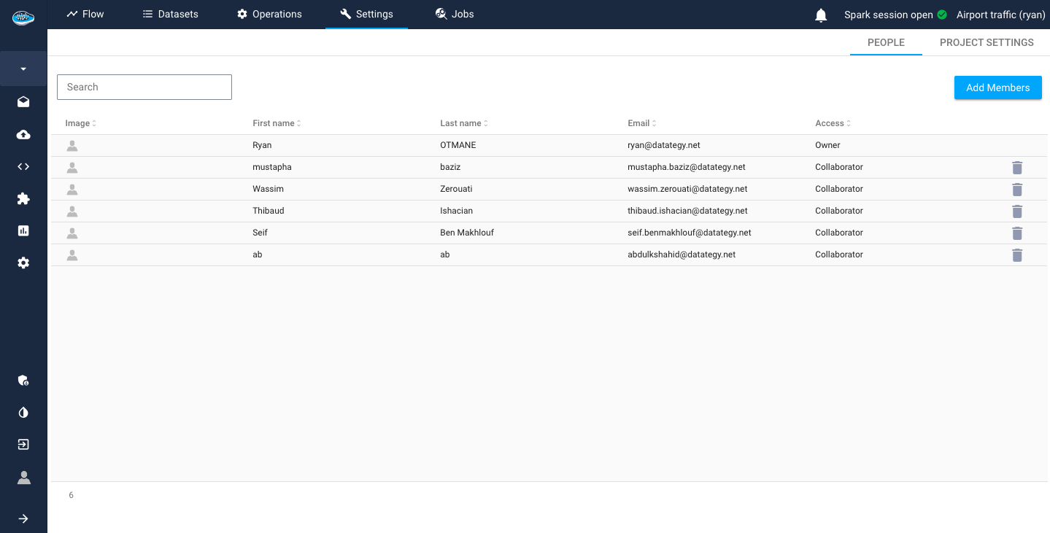Image resolution: width=1050 pixels, height=533 pixels.
Task: Toggle the contrast theme icon in sidebar
Action: click(23, 413)
